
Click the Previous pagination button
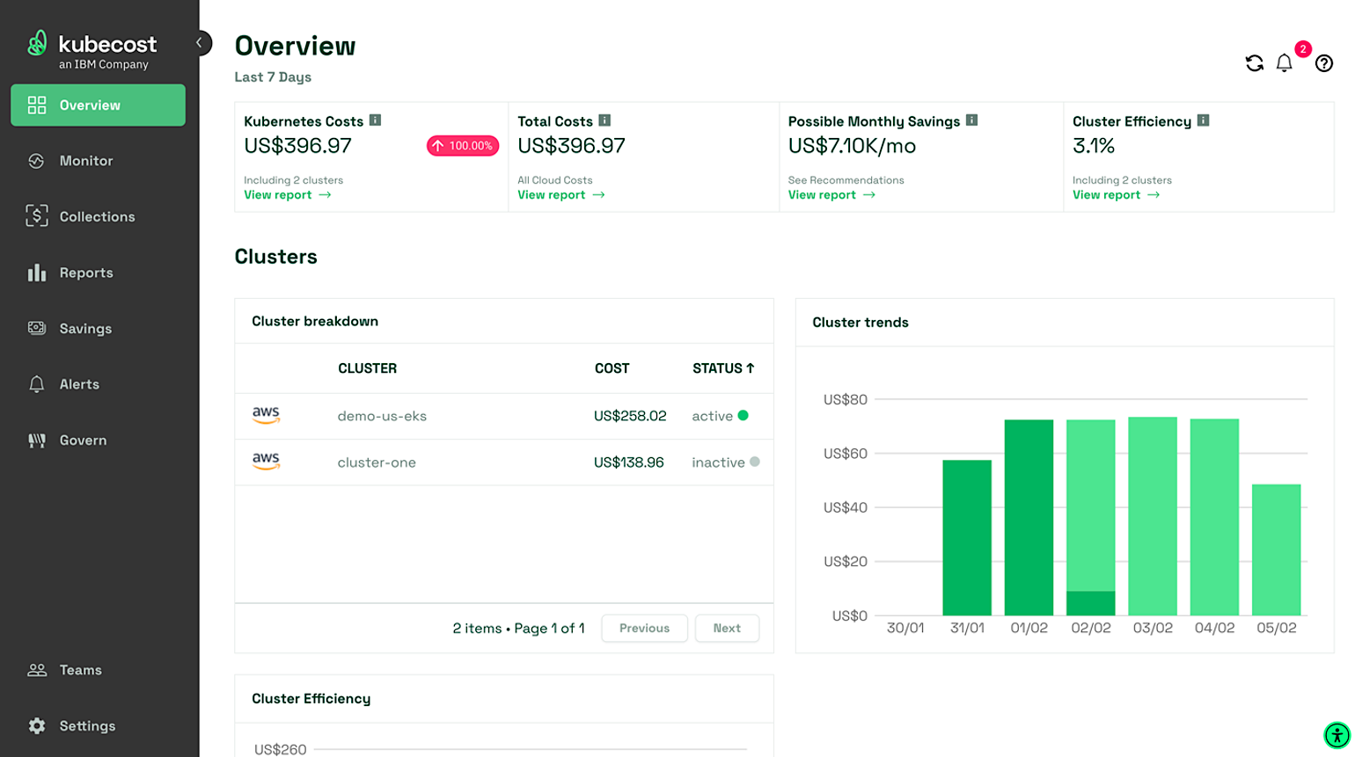(644, 628)
